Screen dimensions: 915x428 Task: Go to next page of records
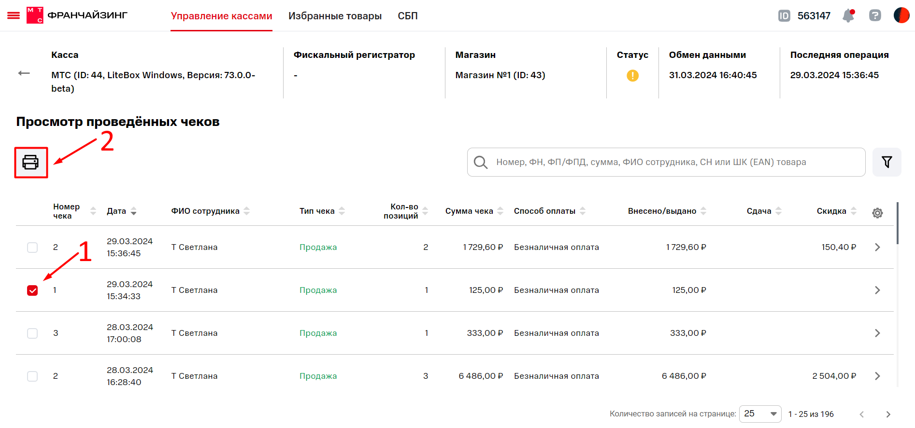tap(888, 414)
